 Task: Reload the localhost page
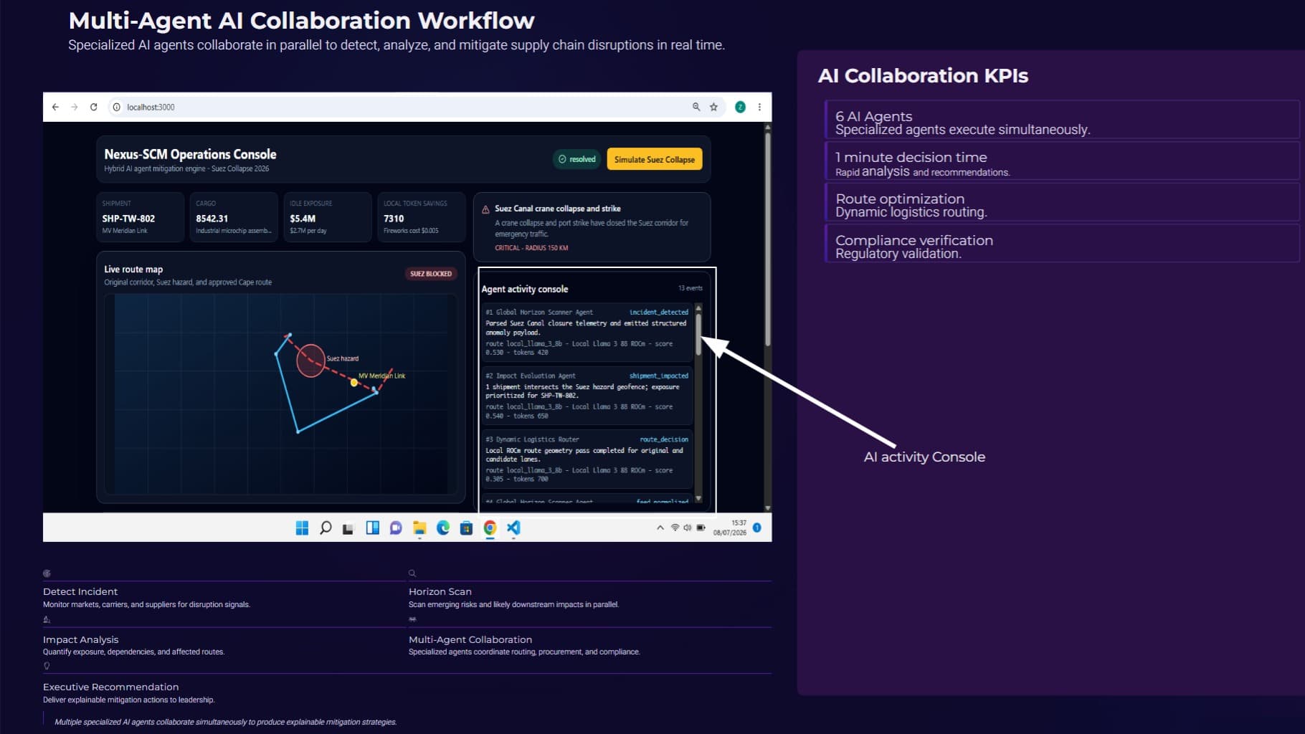coord(93,107)
